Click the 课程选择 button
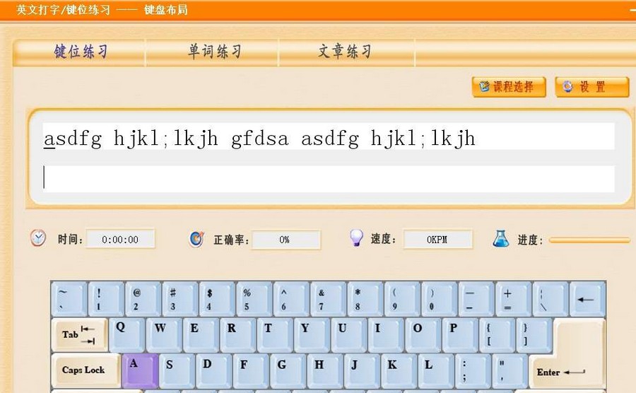 pyautogui.click(x=509, y=87)
